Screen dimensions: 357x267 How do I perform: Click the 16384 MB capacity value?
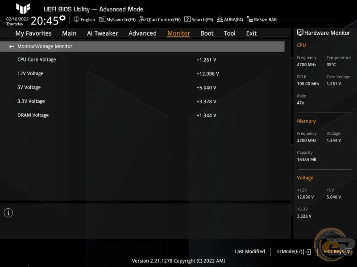coord(307,160)
